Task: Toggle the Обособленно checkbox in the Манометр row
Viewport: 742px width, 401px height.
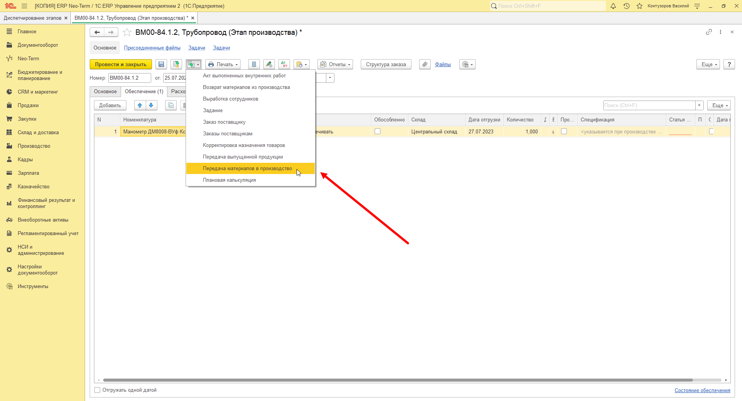Action: 378,131
